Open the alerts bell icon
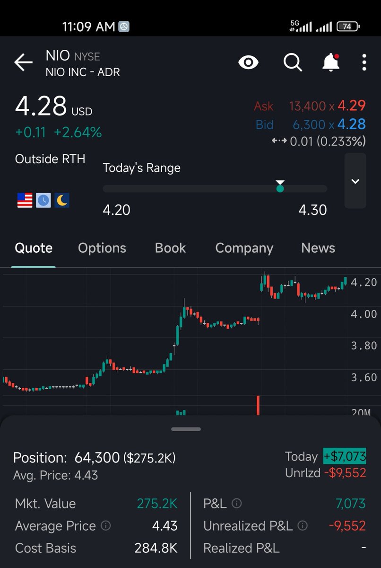The height and width of the screenshot is (568, 381). pyautogui.click(x=331, y=62)
